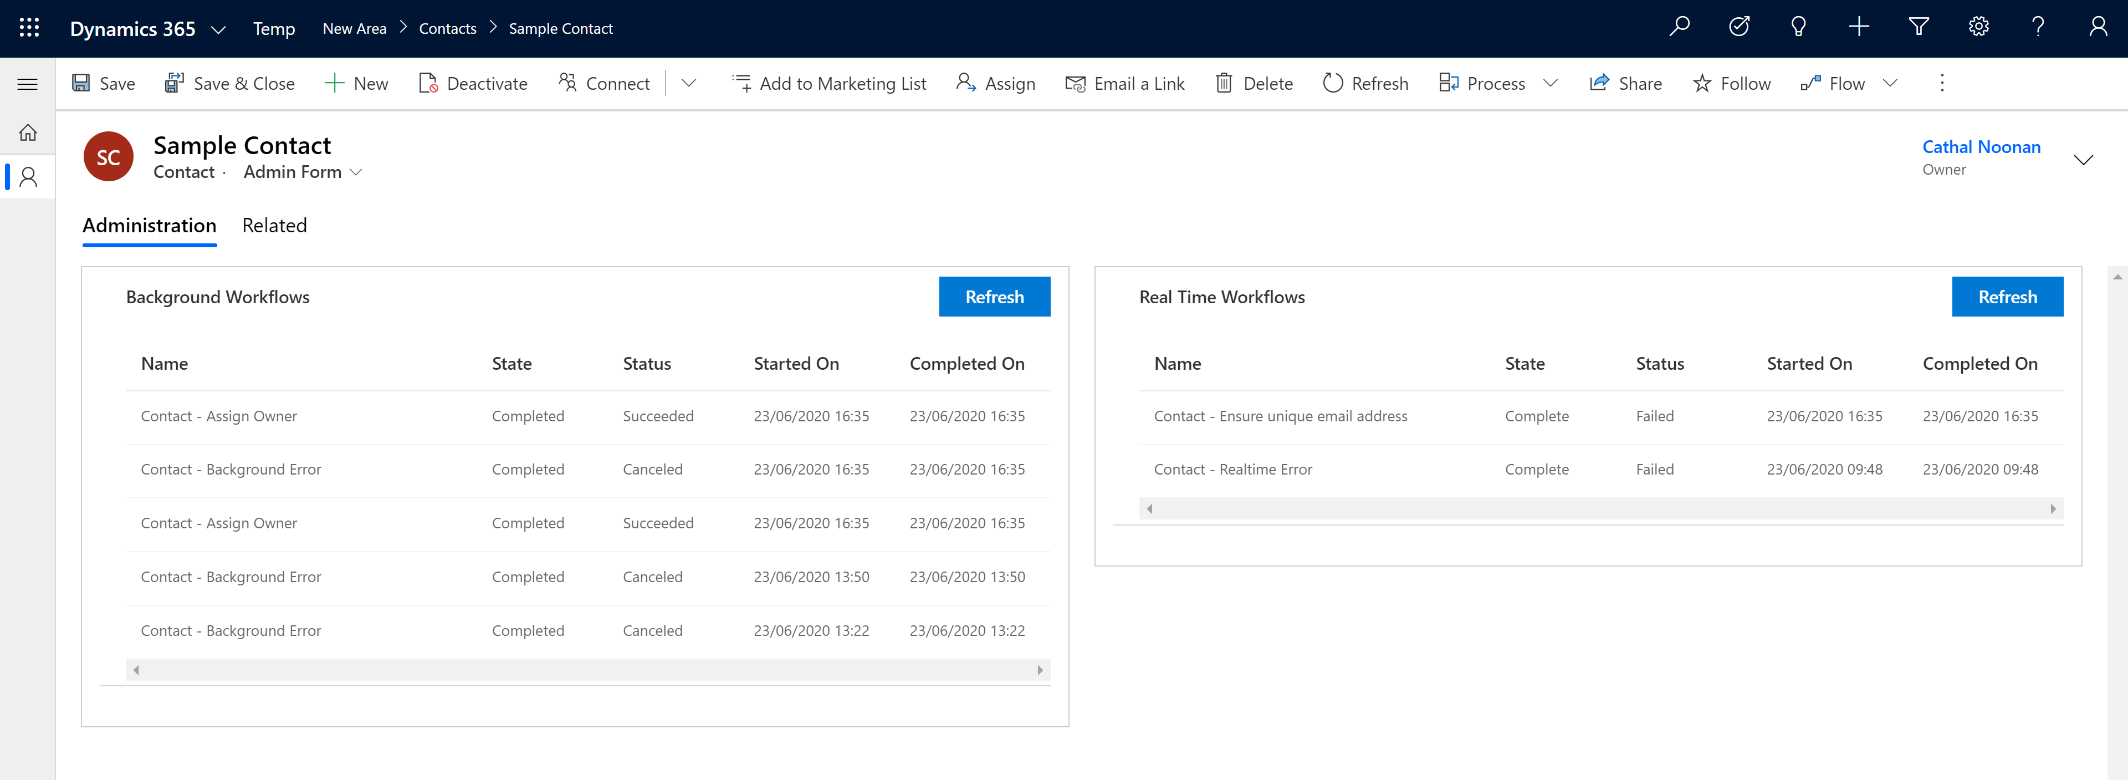Viewport: 2128px width, 780px height.
Task: Open owner Cathal Noonan link
Action: 1981,147
